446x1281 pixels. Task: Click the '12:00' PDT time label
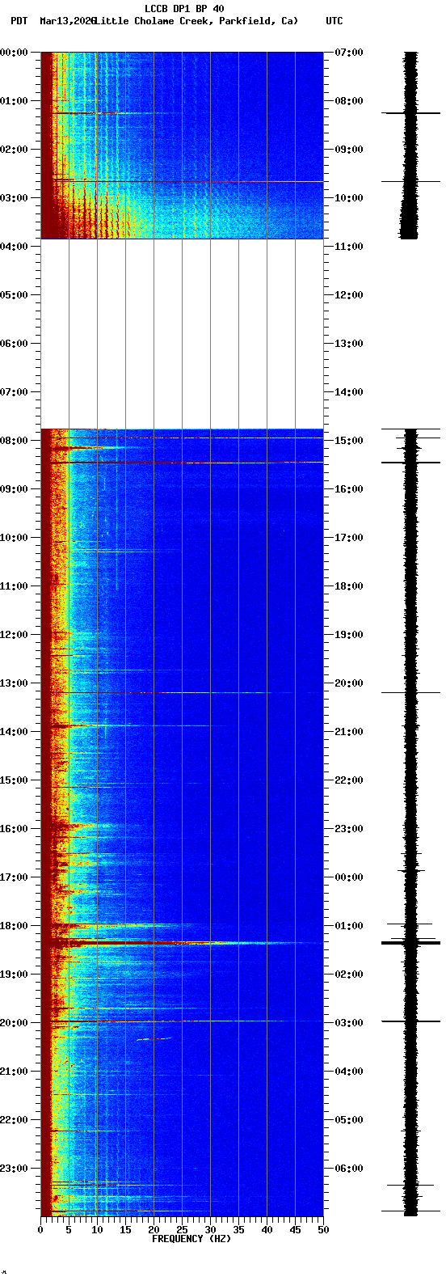pyautogui.click(x=14, y=635)
